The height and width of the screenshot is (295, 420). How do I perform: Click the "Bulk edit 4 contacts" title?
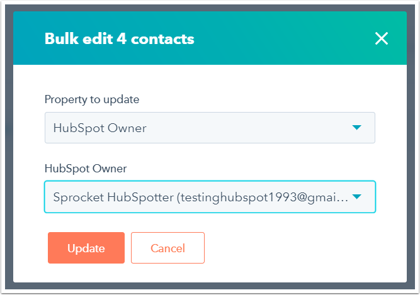[119, 39]
